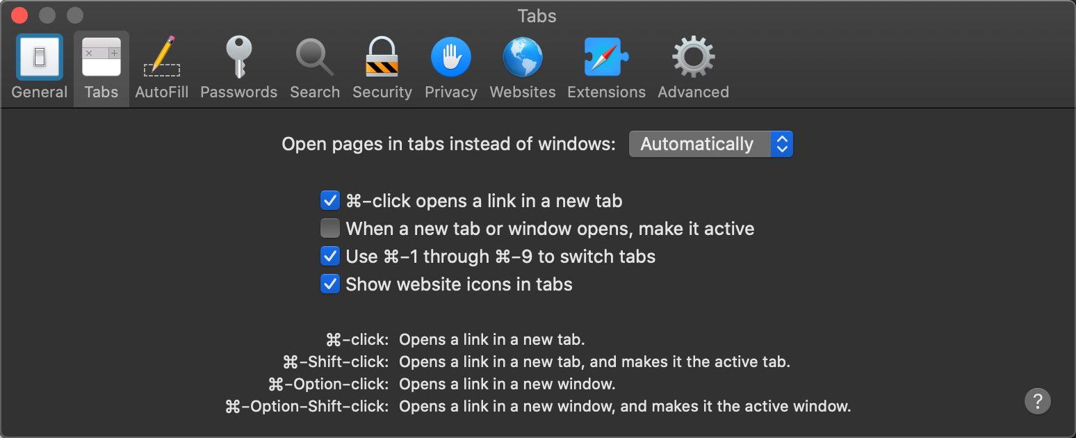Open the Security padlock preferences

tap(382, 57)
